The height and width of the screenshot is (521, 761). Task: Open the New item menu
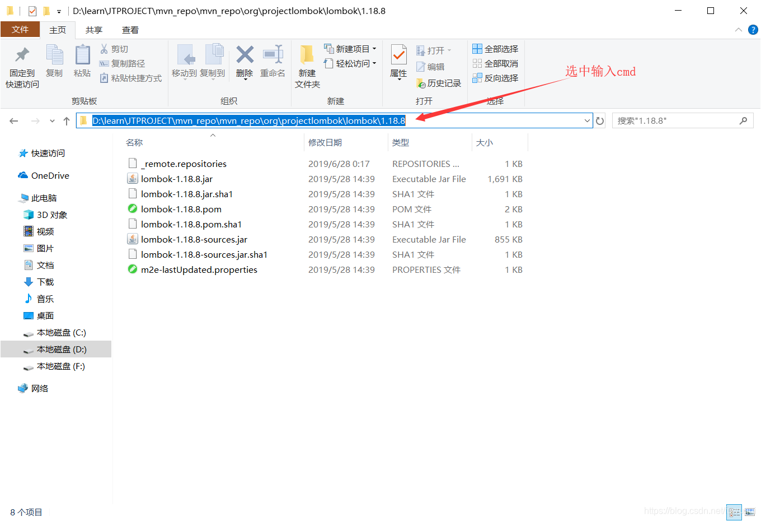click(x=350, y=49)
